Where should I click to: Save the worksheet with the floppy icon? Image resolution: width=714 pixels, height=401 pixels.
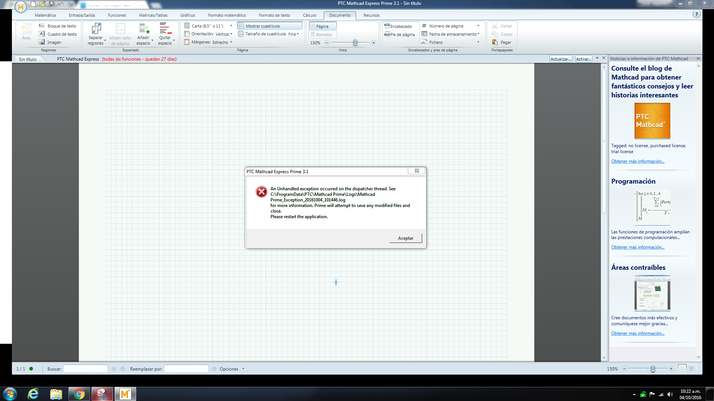click(x=52, y=4)
